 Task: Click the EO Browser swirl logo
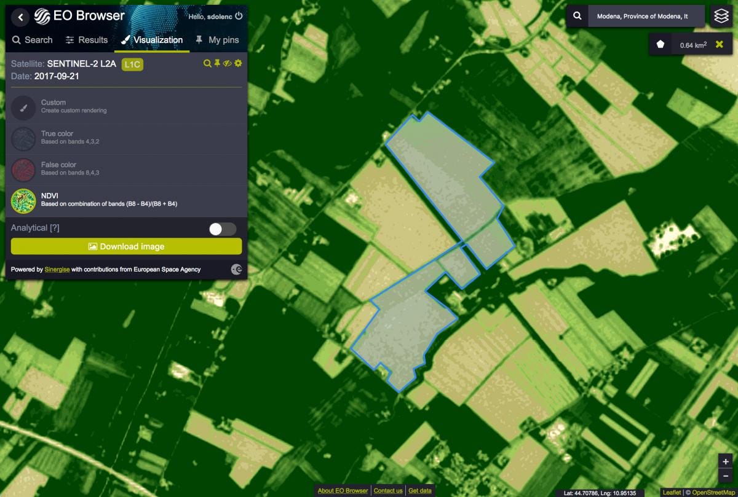click(x=42, y=17)
